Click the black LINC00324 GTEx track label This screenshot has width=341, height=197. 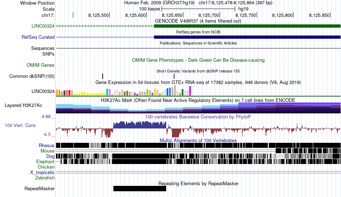(x=43, y=92)
